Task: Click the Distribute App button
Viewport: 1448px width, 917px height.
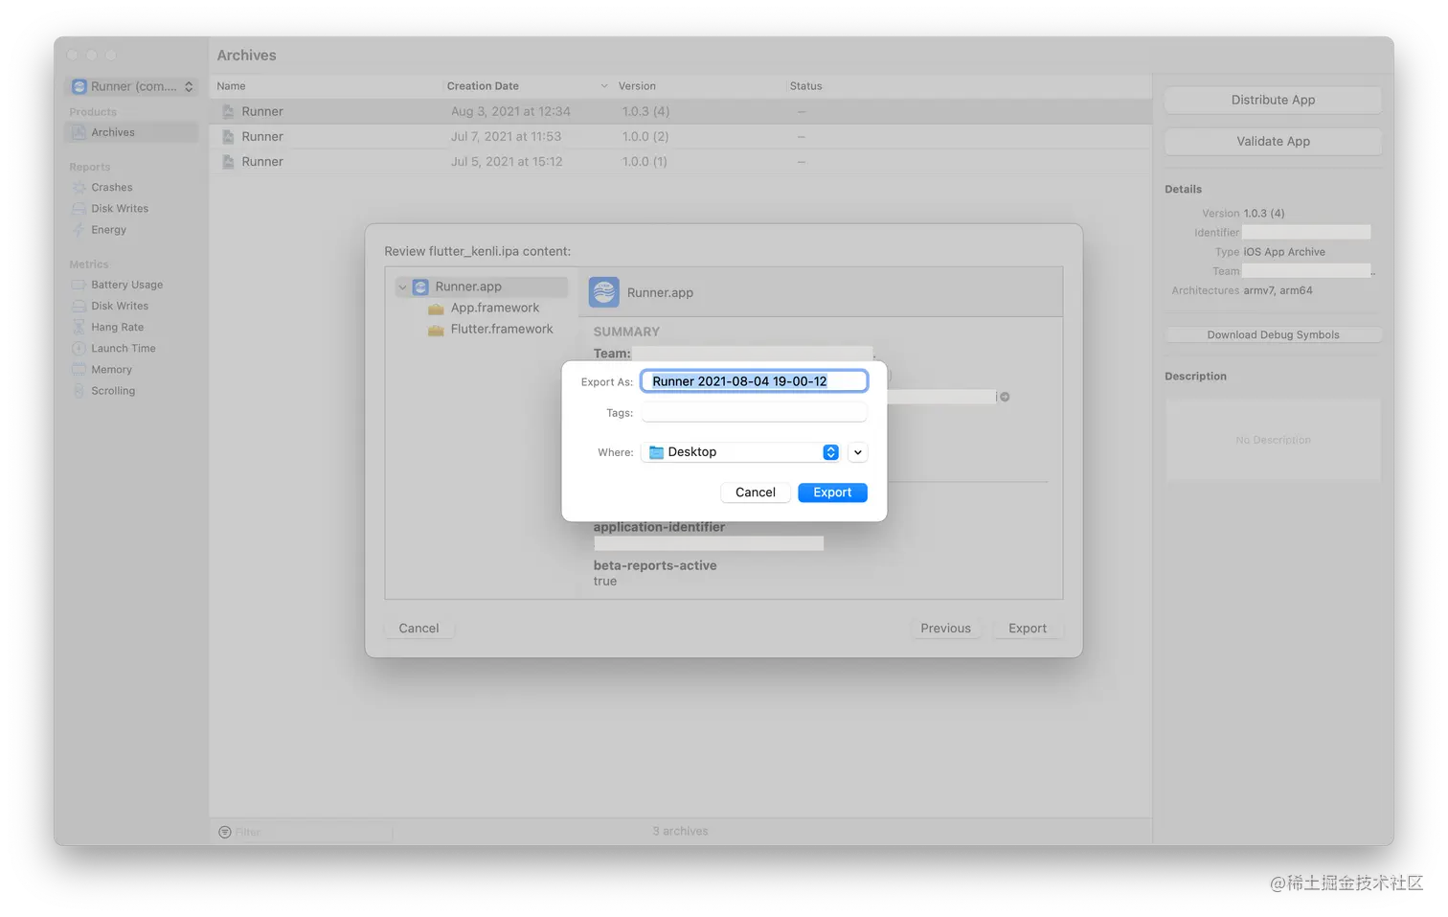Action: click(x=1273, y=100)
